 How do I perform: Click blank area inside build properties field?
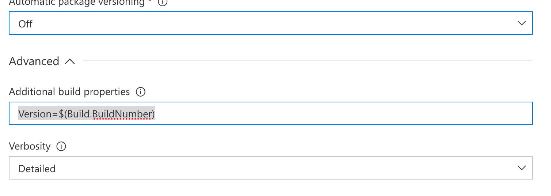pos(329,114)
